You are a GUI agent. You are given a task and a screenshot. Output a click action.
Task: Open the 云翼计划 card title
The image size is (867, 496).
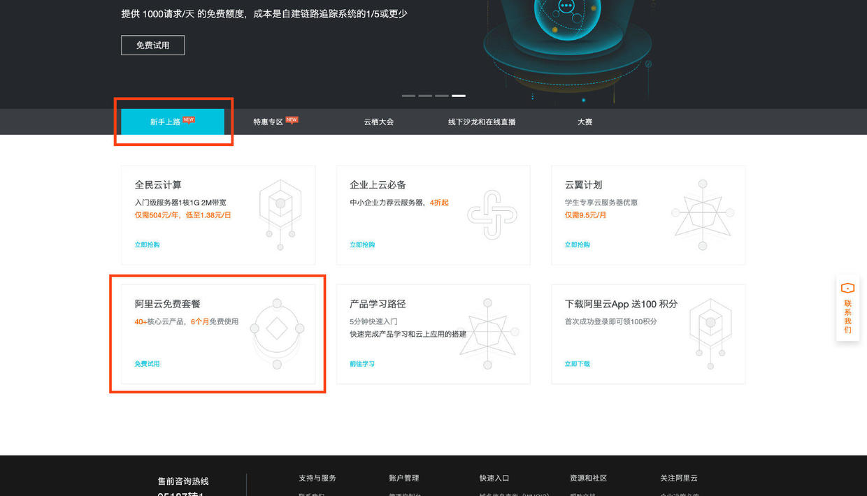[x=583, y=185]
